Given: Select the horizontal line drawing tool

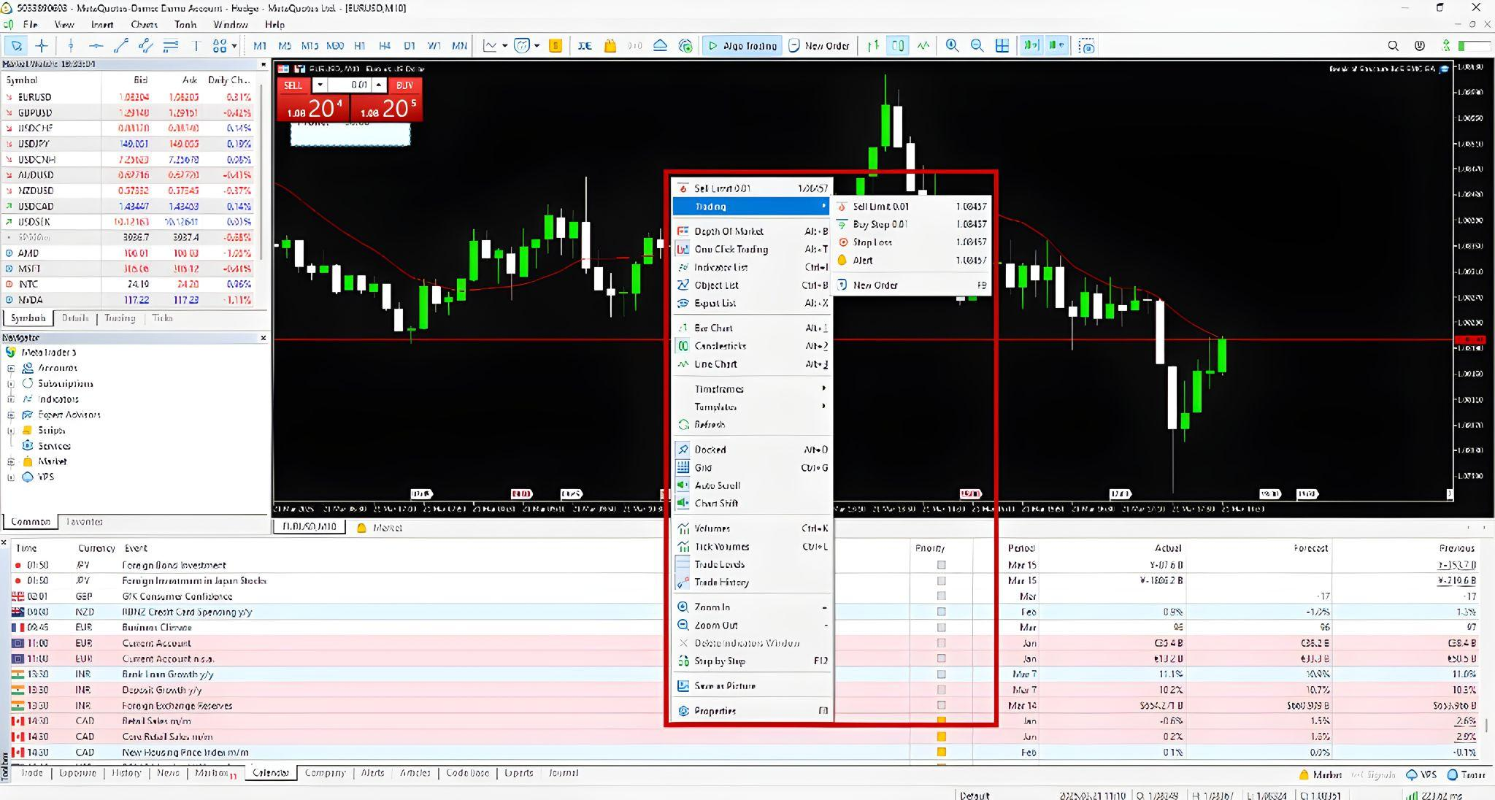Looking at the screenshot, I should 96,46.
